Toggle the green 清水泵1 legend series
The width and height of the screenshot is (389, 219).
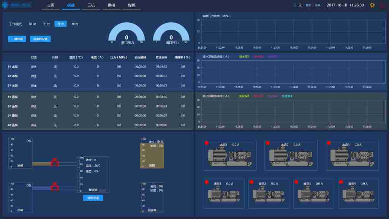[x=244, y=57]
